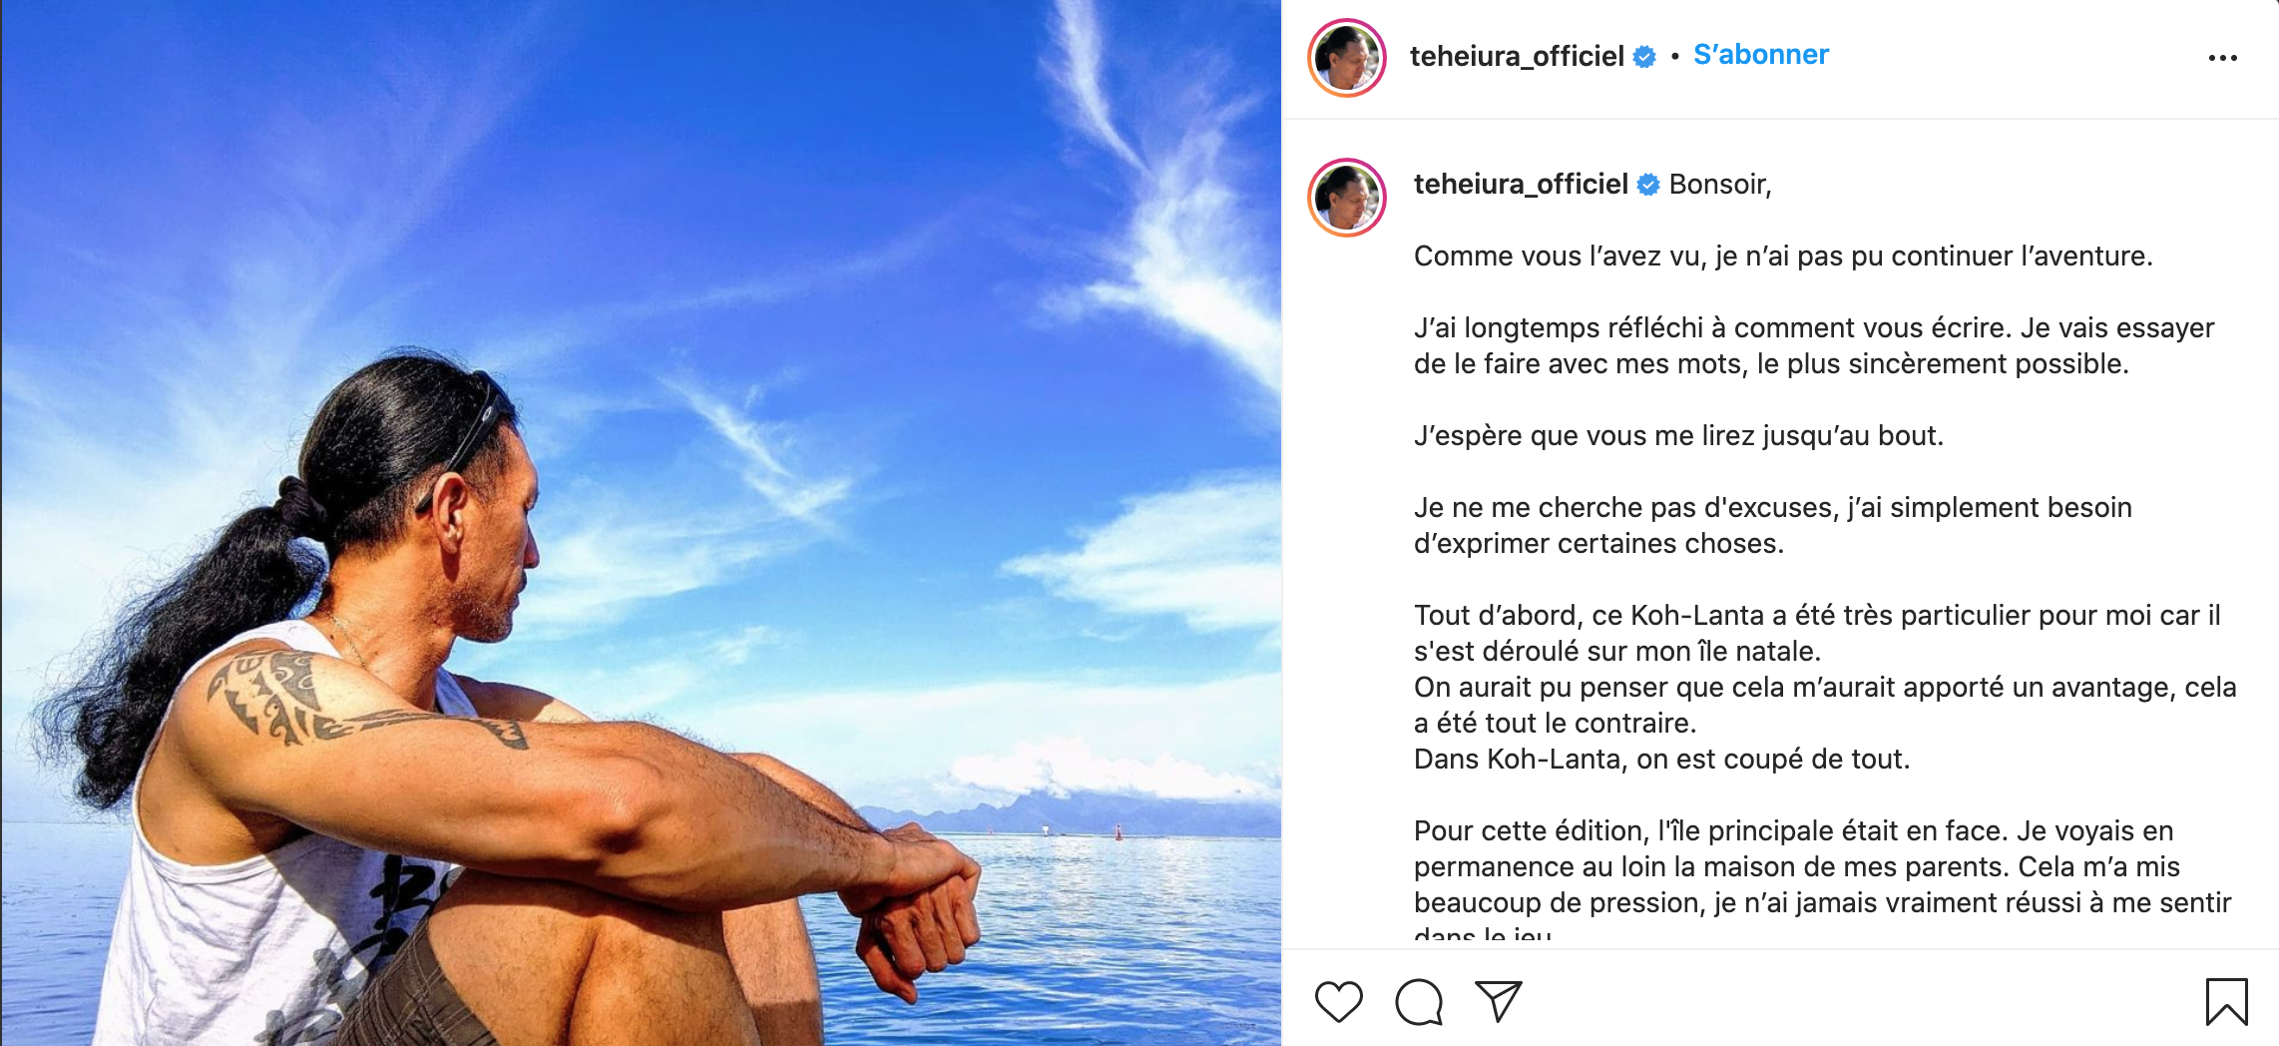Share the post via paper plane icon
2279x1046 pixels.
(1498, 1002)
